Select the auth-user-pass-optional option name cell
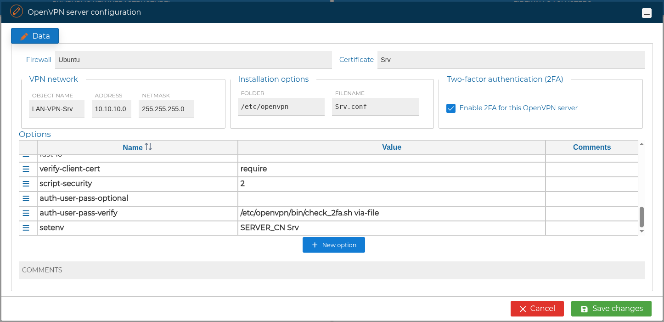This screenshot has width=664, height=322. coord(137,198)
